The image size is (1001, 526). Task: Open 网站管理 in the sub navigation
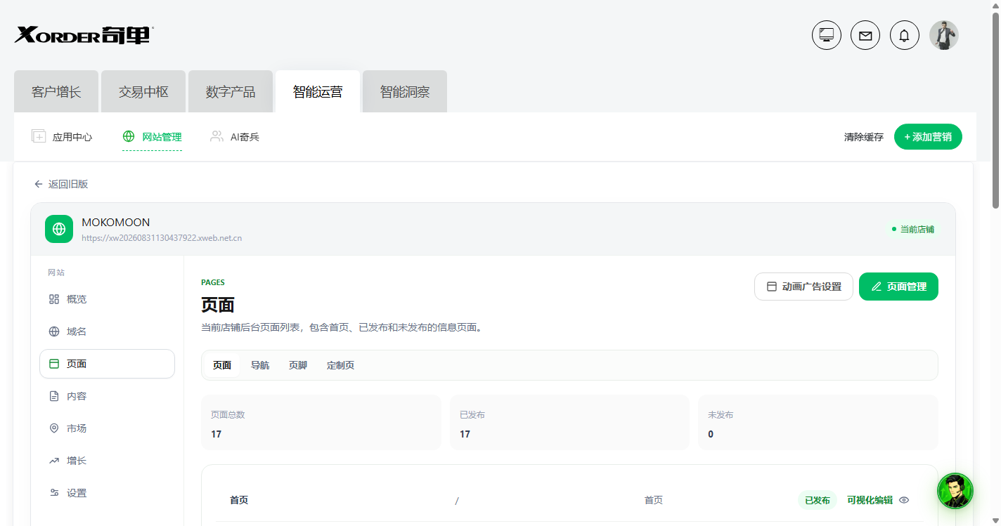pyautogui.click(x=152, y=137)
